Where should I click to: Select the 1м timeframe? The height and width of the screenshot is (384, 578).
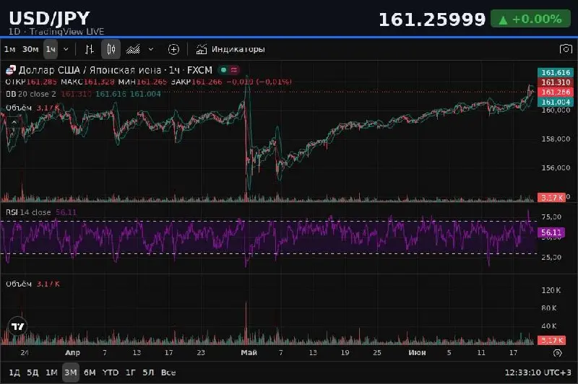tap(10, 49)
